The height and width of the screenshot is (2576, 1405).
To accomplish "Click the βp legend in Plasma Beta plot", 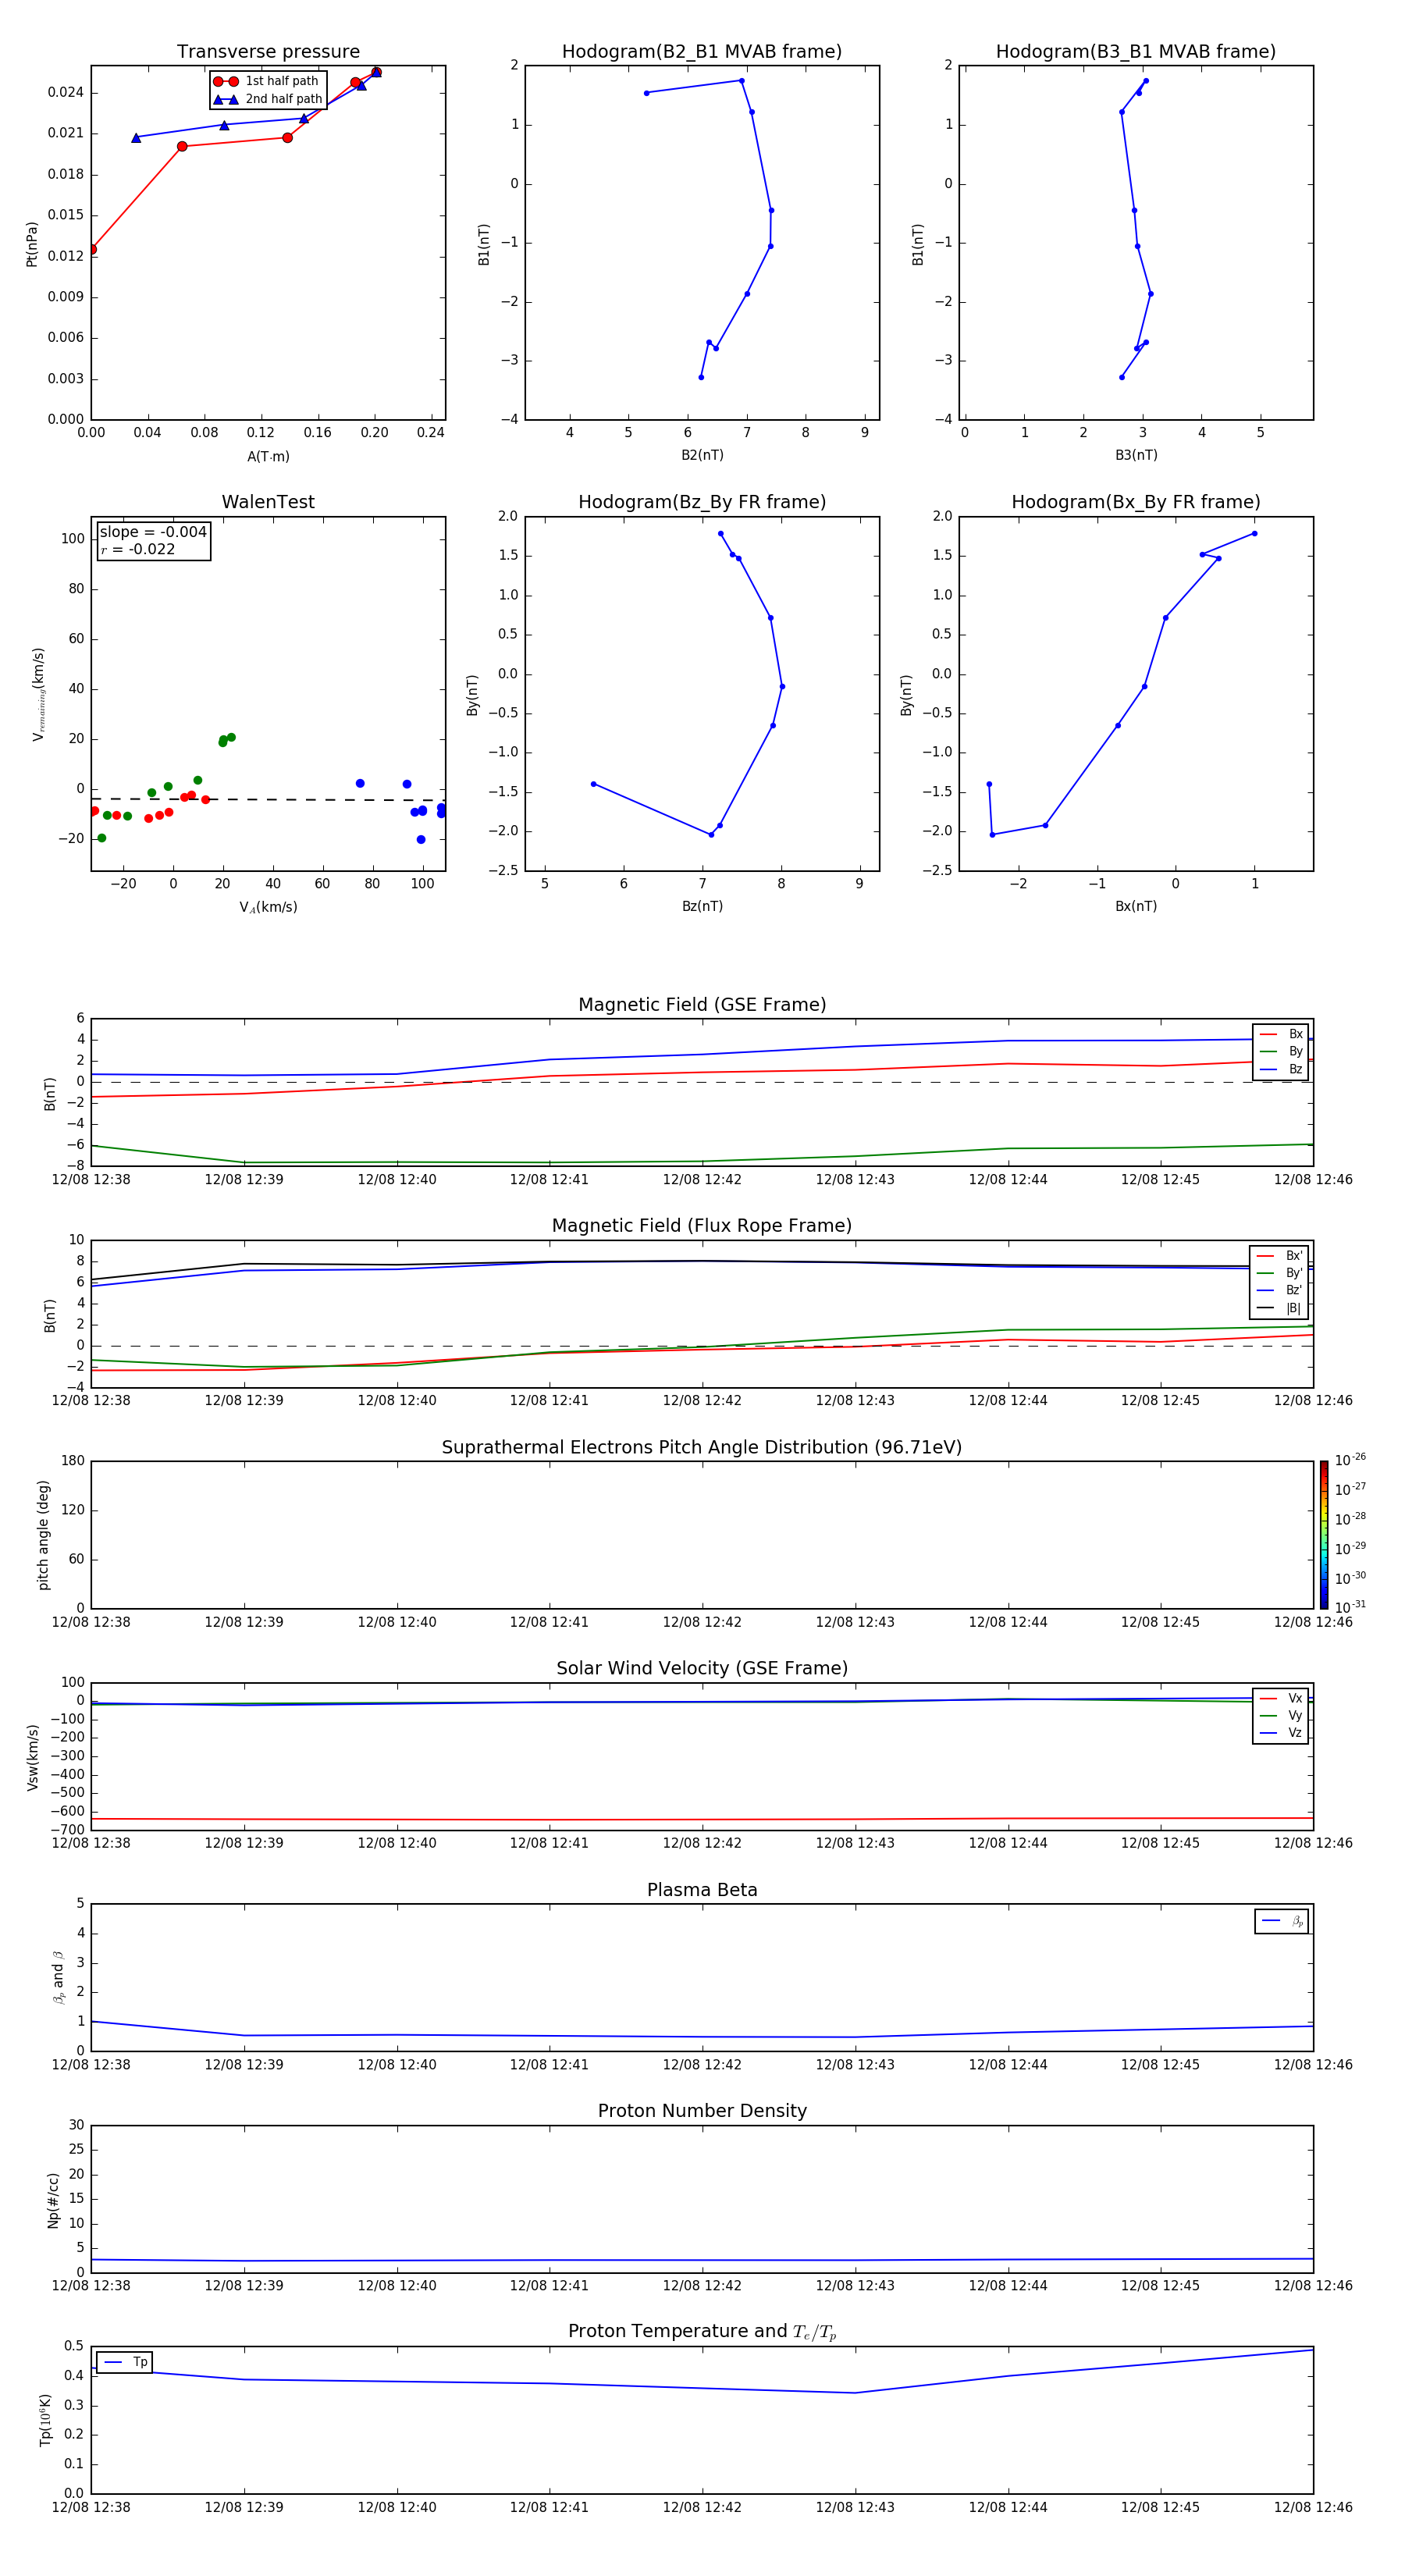I will tap(1282, 1921).
